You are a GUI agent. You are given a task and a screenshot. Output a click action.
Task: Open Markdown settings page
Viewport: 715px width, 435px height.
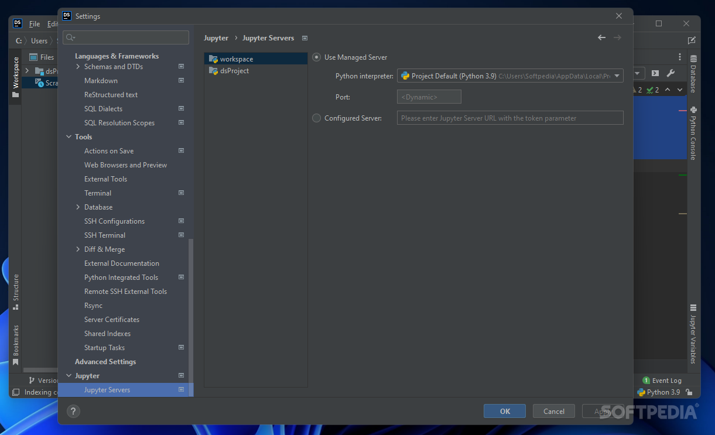101,81
